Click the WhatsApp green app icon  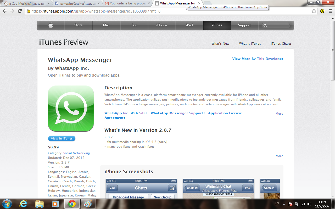[71, 108]
